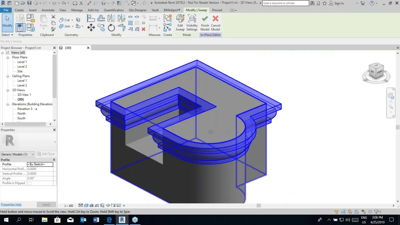Viewport: 400px width, 225px height.
Task: Switch to the Annotate ribbon tab
Action: [48, 10]
